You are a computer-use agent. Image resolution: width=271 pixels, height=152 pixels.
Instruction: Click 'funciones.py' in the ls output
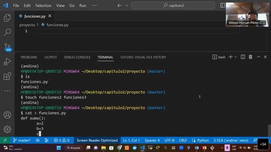click(x=34, y=81)
